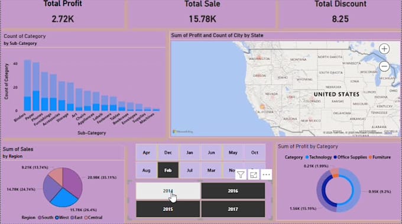The image size is (402, 224).
Task: Click the 'Sum of Sales' pie chart title
Action: [x=18, y=149]
